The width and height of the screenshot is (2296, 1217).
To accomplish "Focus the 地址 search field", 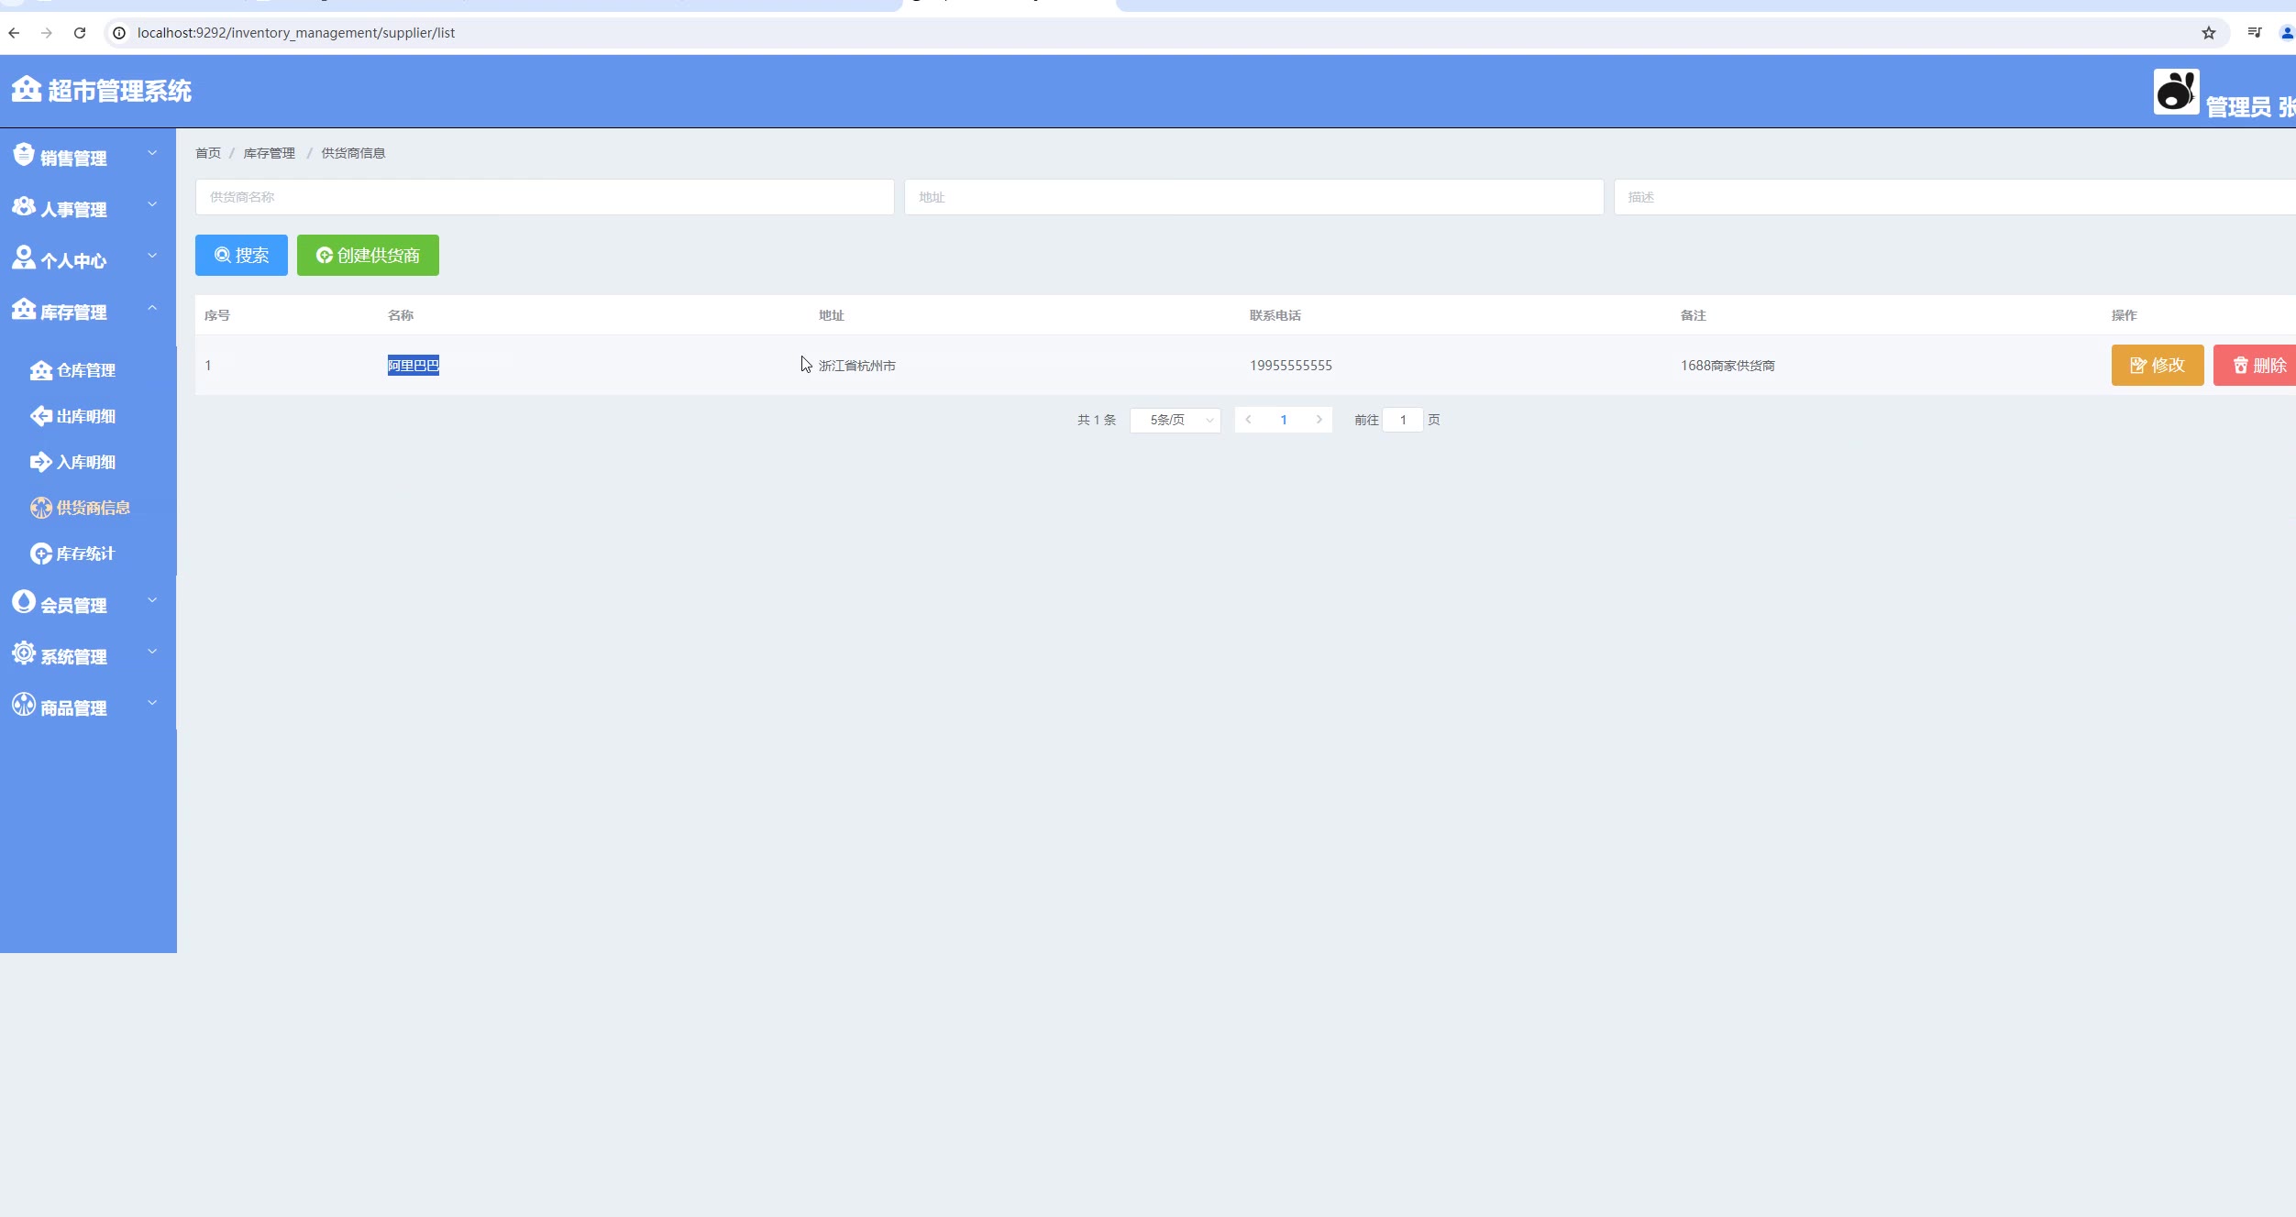I will (1253, 197).
